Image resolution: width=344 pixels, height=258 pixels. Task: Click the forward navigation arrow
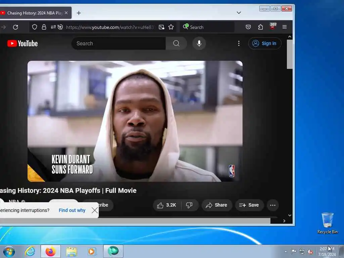(x=3, y=27)
